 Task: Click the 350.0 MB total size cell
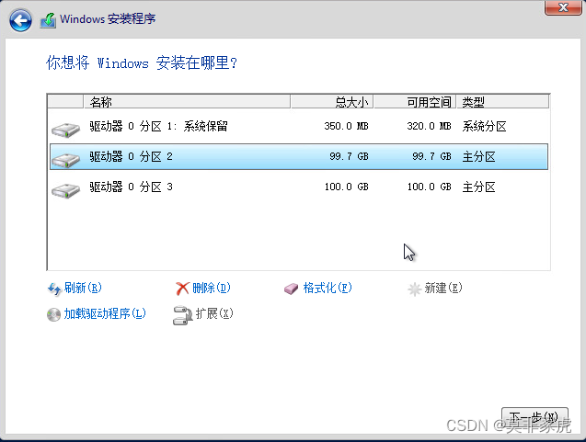point(346,126)
